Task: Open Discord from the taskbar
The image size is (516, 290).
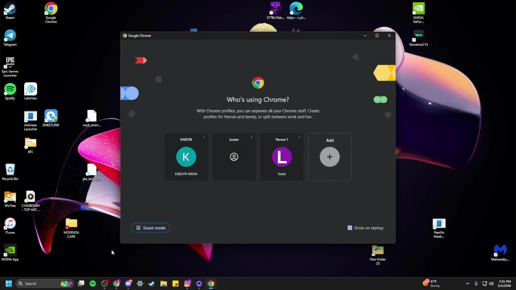Action: coord(128,284)
